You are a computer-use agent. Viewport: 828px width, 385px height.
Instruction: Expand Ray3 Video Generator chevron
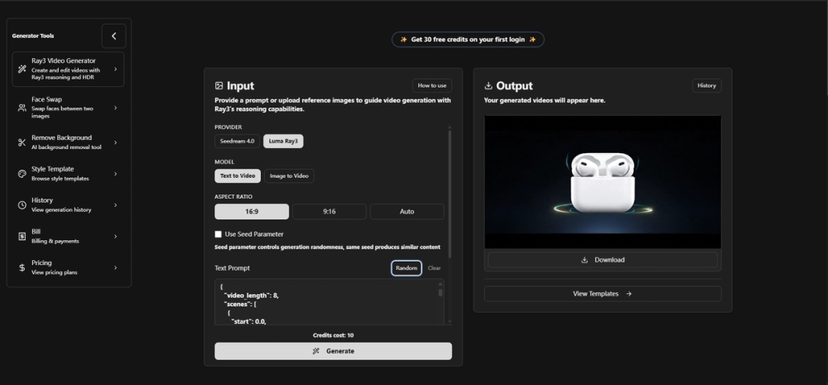[116, 70]
